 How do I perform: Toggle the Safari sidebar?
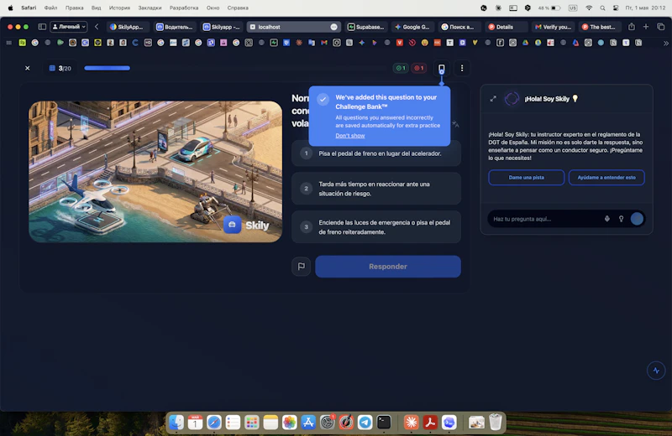(x=42, y=27)
